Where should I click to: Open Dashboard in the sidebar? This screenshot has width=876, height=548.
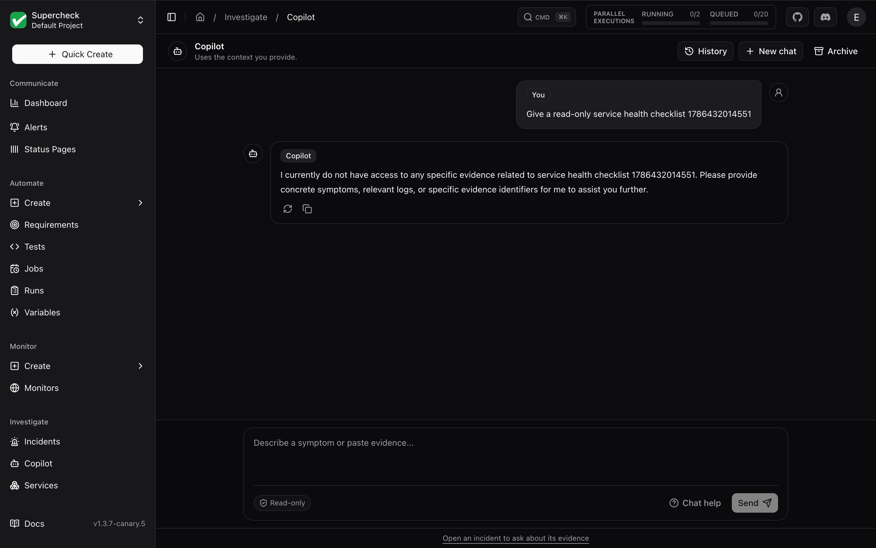point(78,103)
